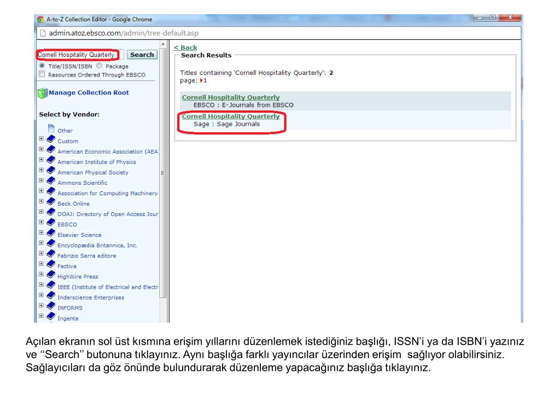The width and height of the screenshot is (560, 420).
Task: Click the left panel scroll up arrow
Action: (162, 44)
